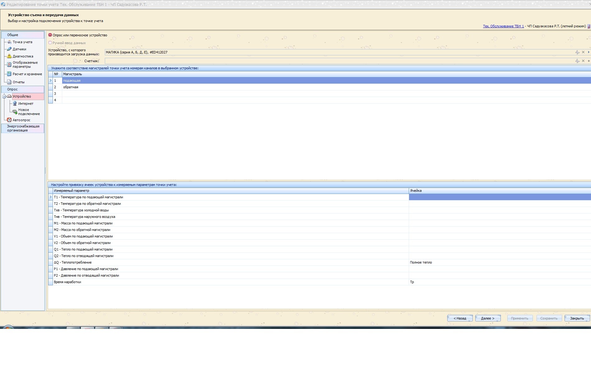Open the Отчеты section
Image resolution: width=591 pixels, height=373 pixels.
(x=18, y=82)
